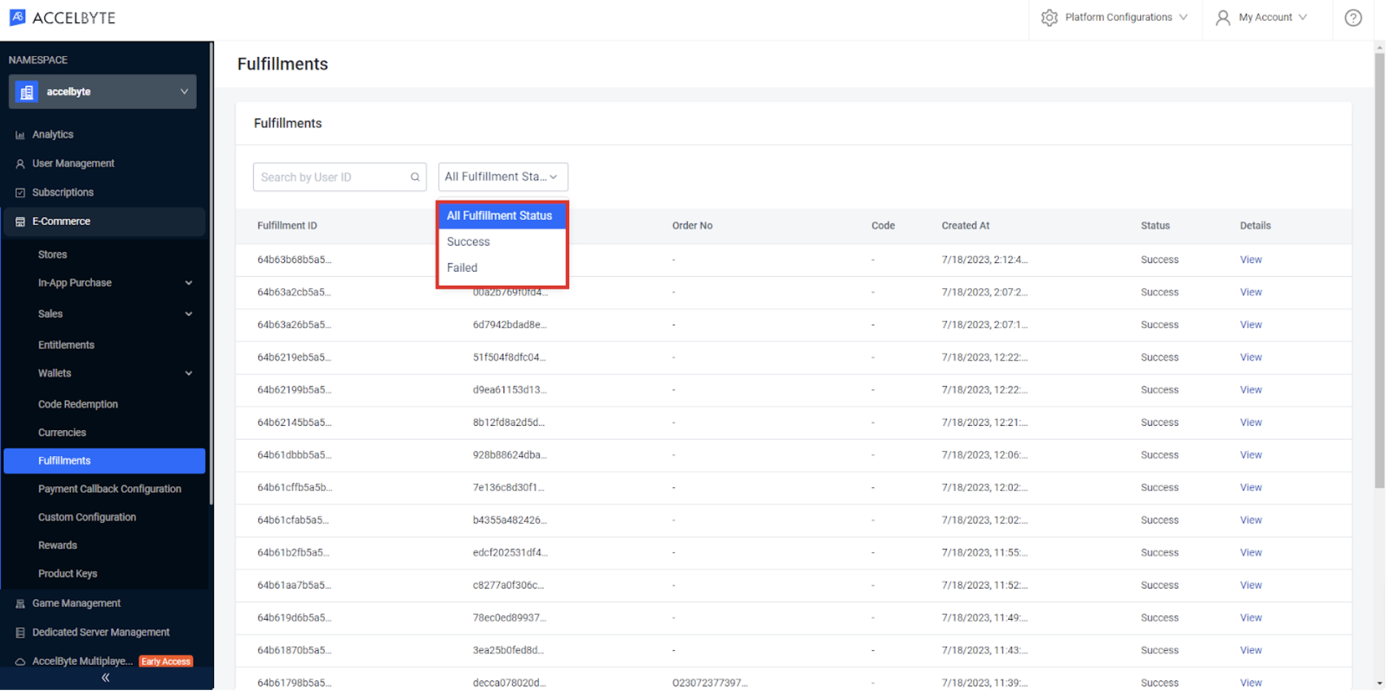
Task: Open Payment Callback Configuration page
Action: coord(110,489)
